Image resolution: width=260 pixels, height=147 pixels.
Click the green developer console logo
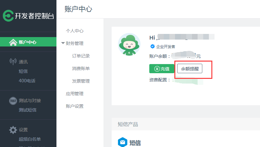click(8, 16)
